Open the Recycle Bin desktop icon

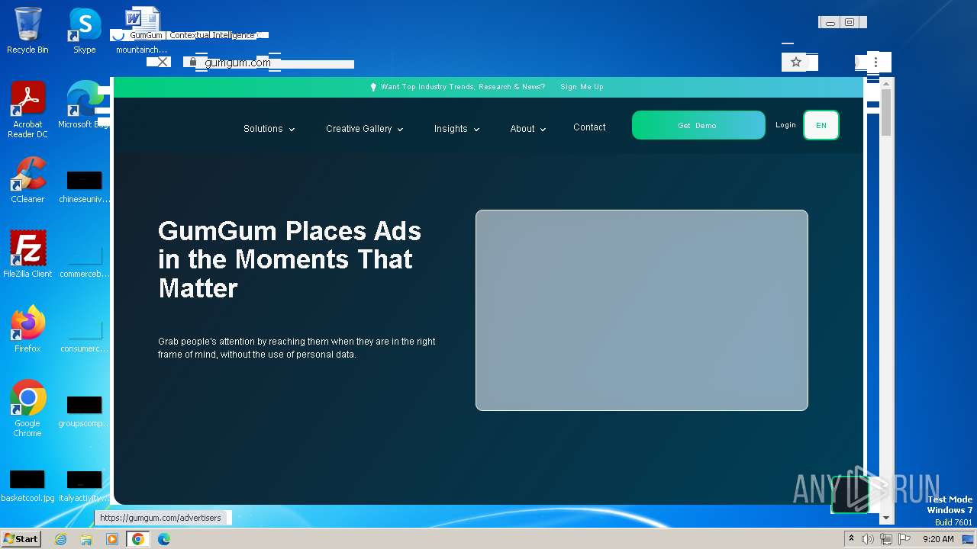(27, 30)
